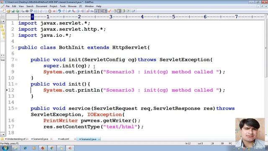Toggle word wrap toolbar button

(x=97, y=11)
